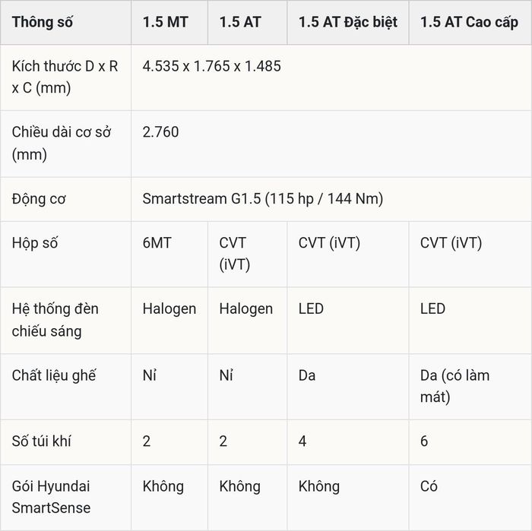Select the '1.5 AT' column header
The width and height of the screenshot is (532, 531).
pyautogui.click(x=240, y=22)
